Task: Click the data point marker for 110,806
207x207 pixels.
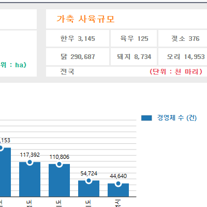Action: 59,164
